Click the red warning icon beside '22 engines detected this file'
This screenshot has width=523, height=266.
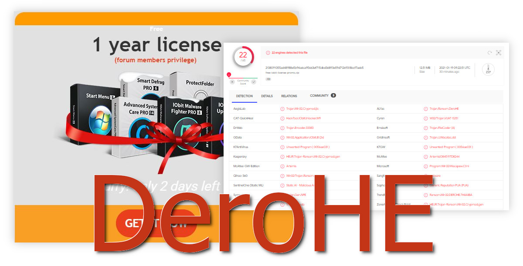click(268, 53)
